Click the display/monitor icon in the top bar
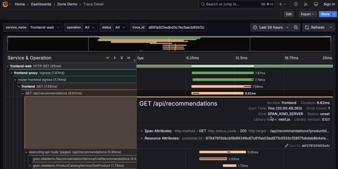This screenshot has width=338, height=169. pos(316,4)
